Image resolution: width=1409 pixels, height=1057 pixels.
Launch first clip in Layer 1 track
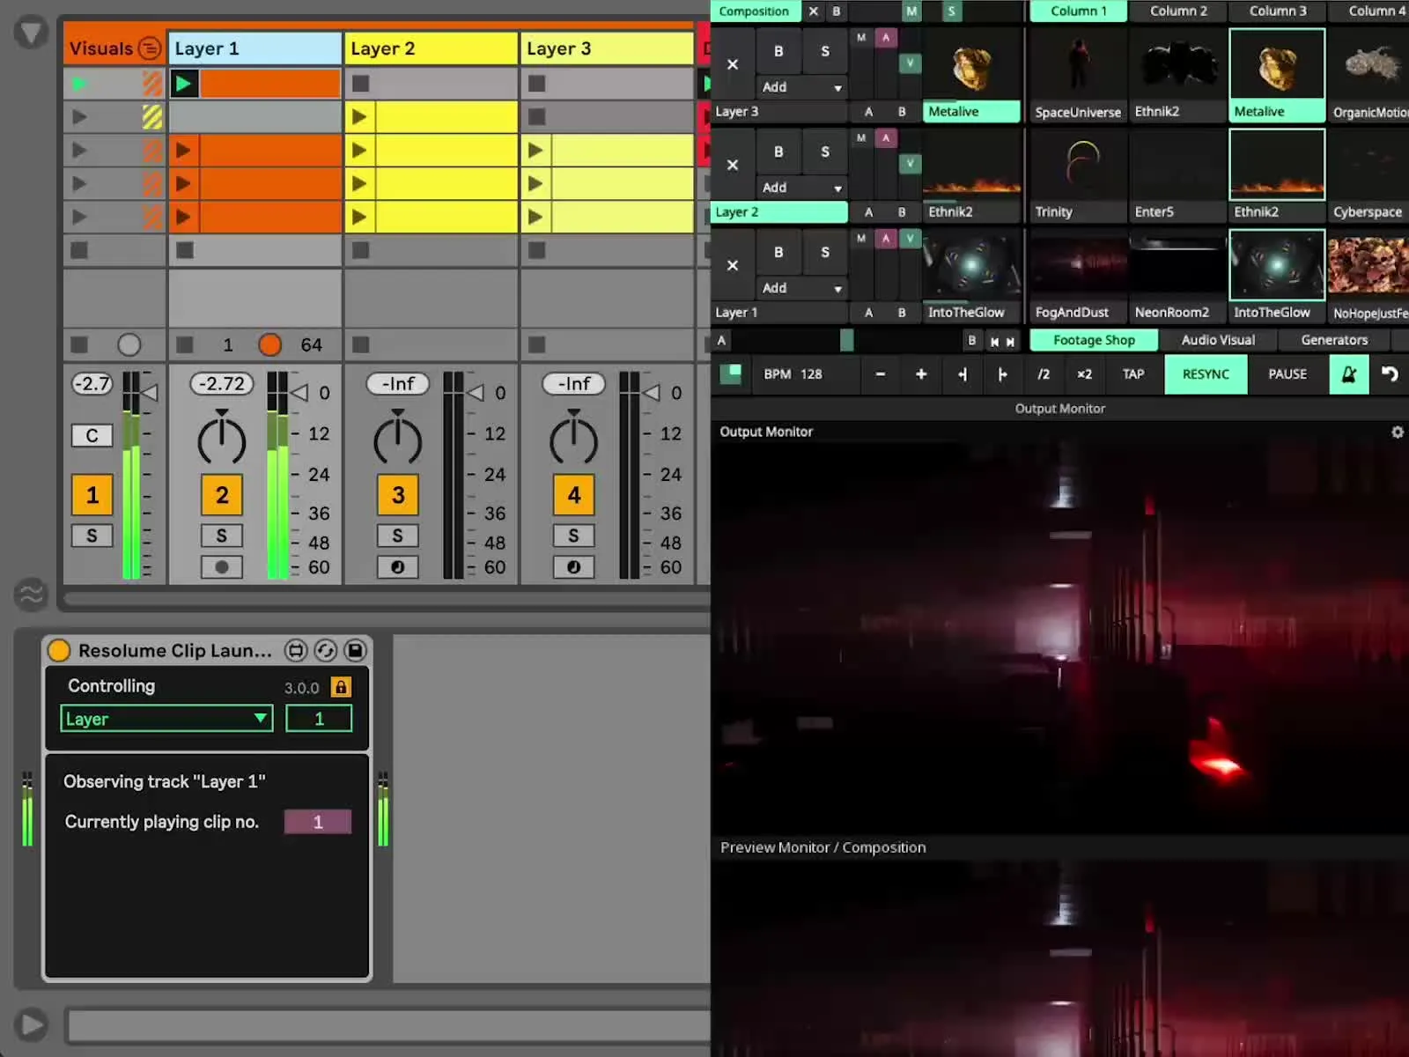click(x=184, y=84)
